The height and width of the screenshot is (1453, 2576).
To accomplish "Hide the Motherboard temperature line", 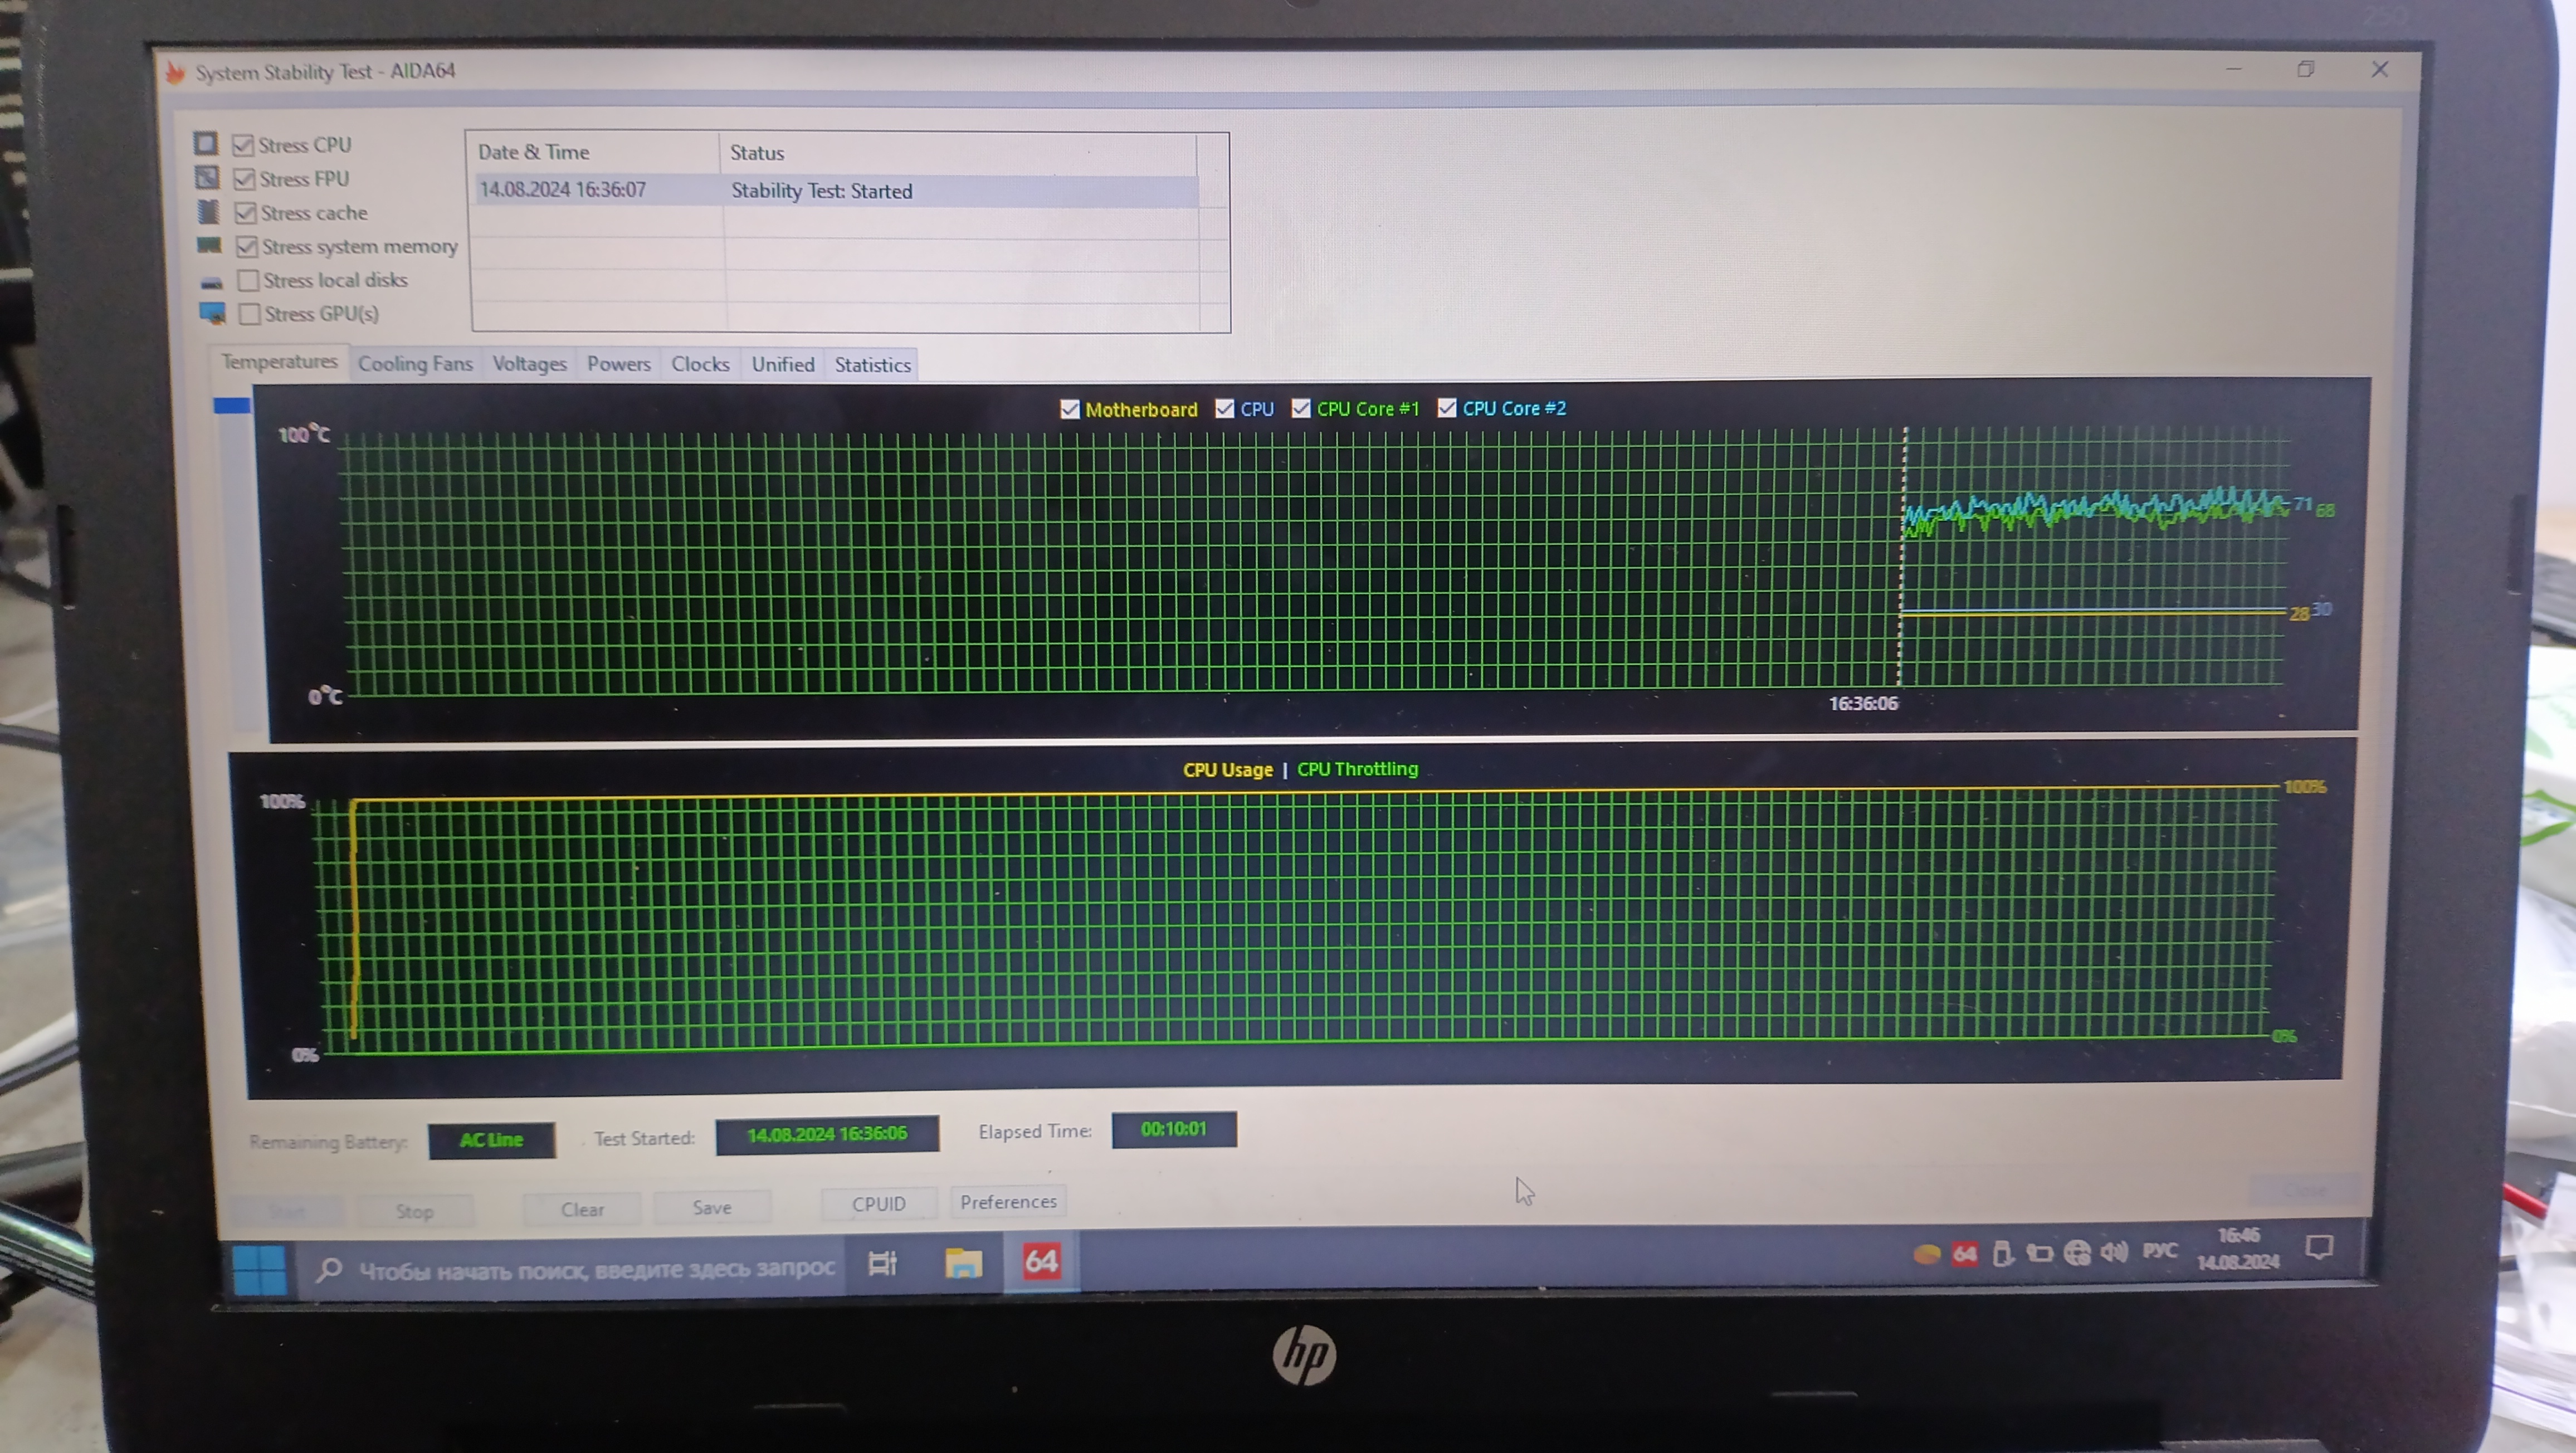I will (1070, 409).
